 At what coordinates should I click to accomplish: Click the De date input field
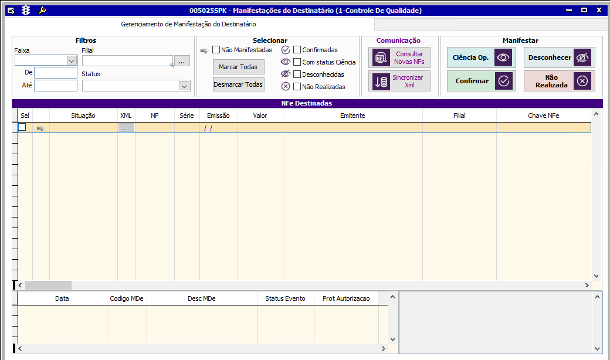[x=56, y=73]
